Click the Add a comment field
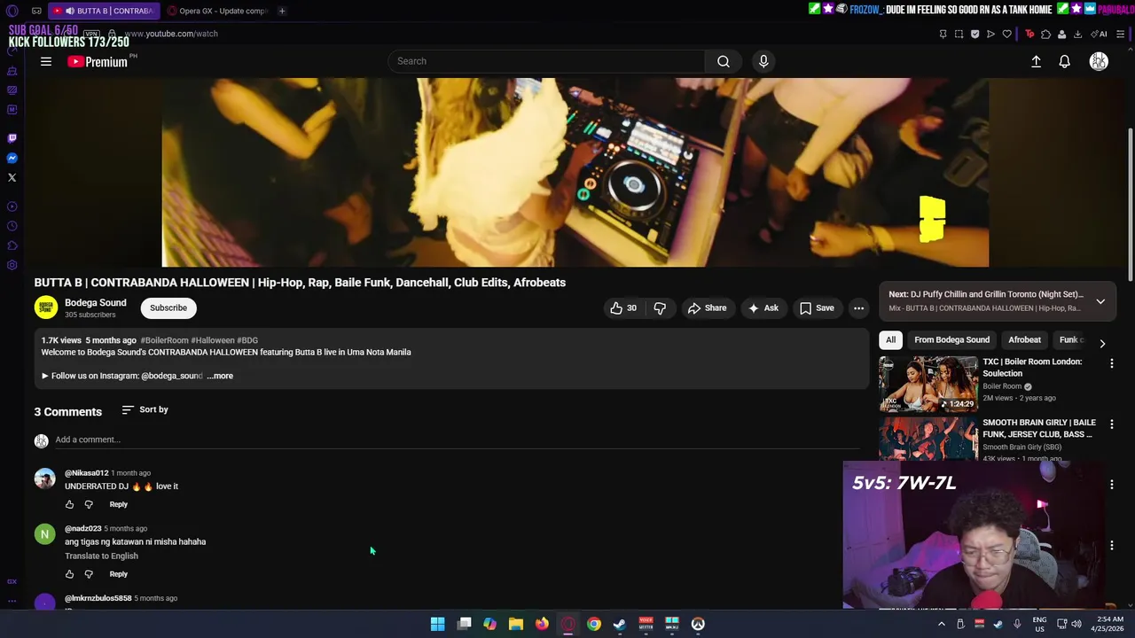Viewport: 1135px width, 638px height. [458, 440]
